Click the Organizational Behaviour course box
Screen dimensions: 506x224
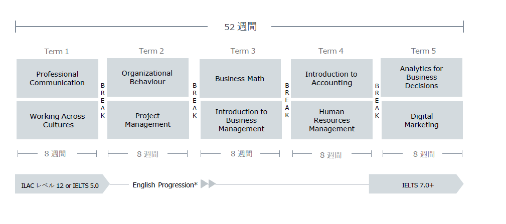148,77
